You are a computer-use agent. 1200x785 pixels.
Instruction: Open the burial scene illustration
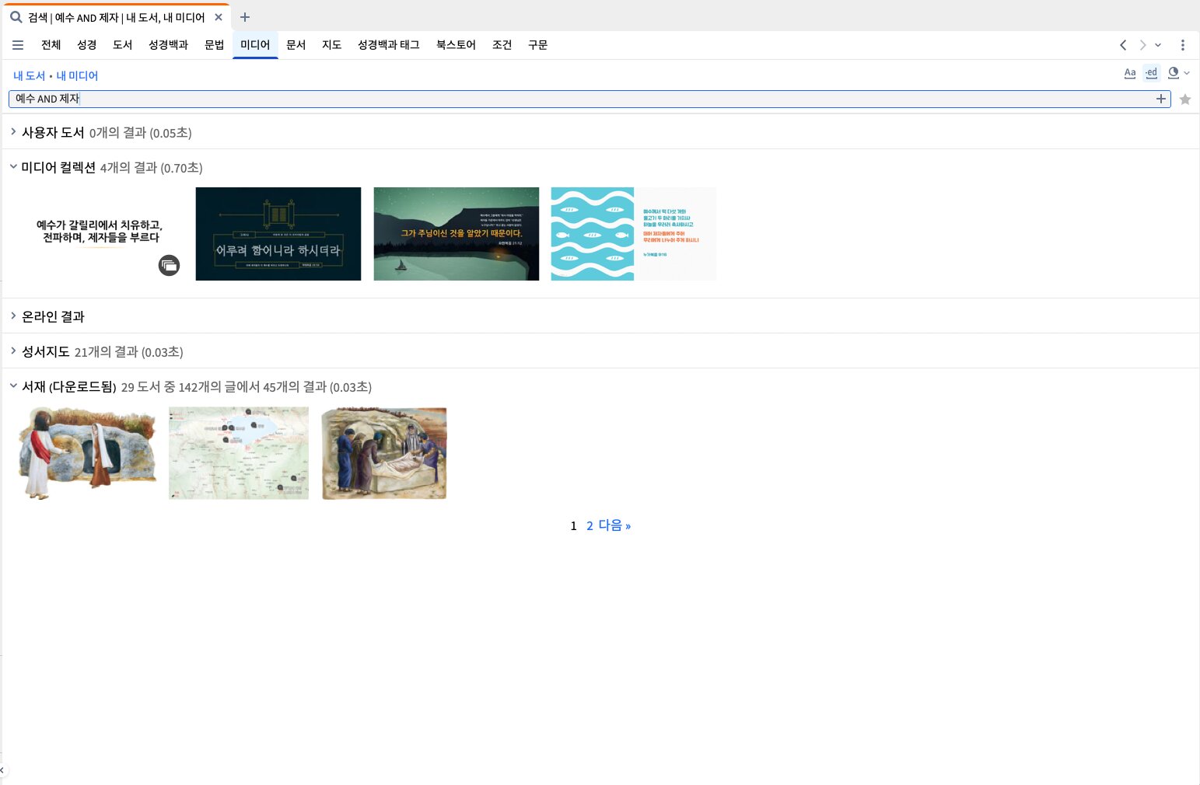click(385, 453)
